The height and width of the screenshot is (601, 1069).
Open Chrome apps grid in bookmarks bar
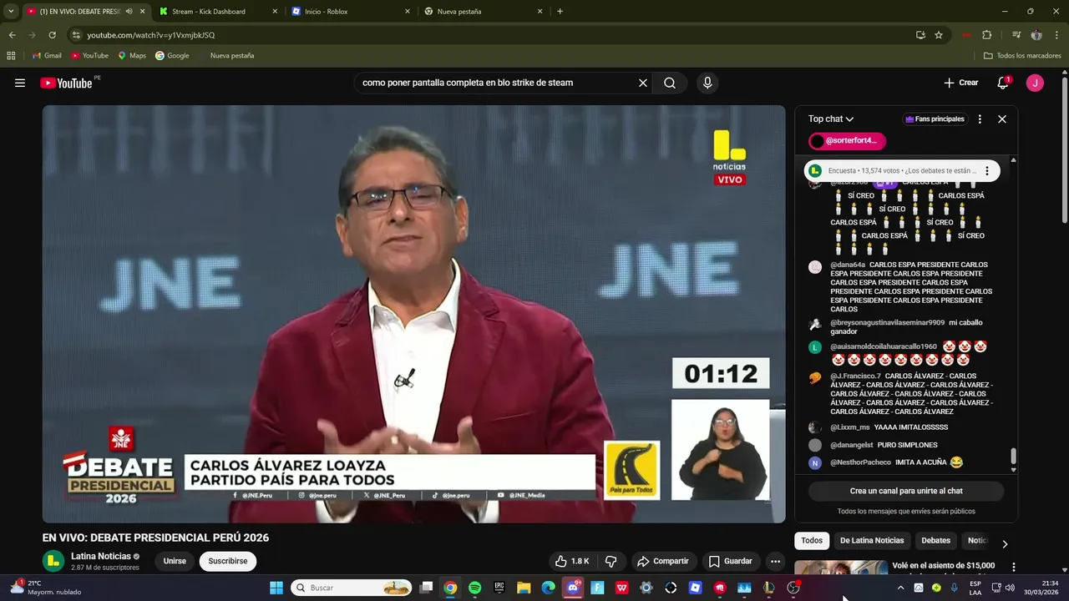11,56
